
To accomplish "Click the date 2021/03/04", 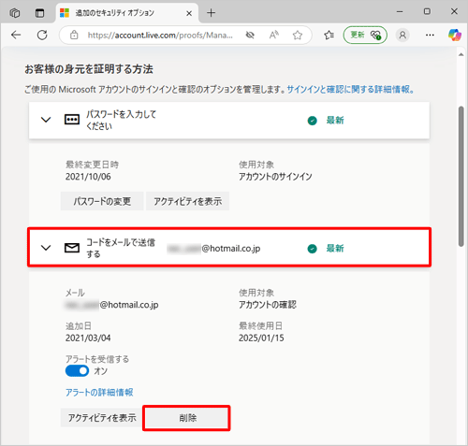I will [x=88, y=338].
